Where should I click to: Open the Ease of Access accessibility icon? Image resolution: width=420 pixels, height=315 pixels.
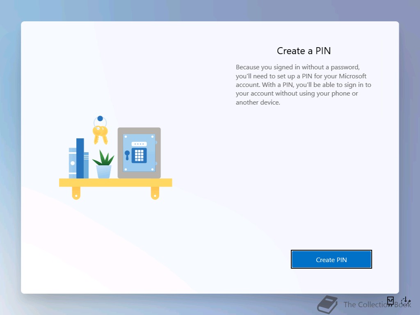(x=406, y=301)
